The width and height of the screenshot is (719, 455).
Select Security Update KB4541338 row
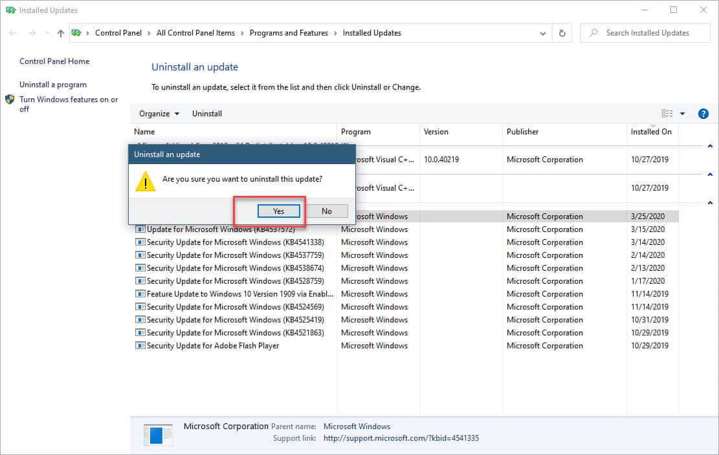coord(406,242)
